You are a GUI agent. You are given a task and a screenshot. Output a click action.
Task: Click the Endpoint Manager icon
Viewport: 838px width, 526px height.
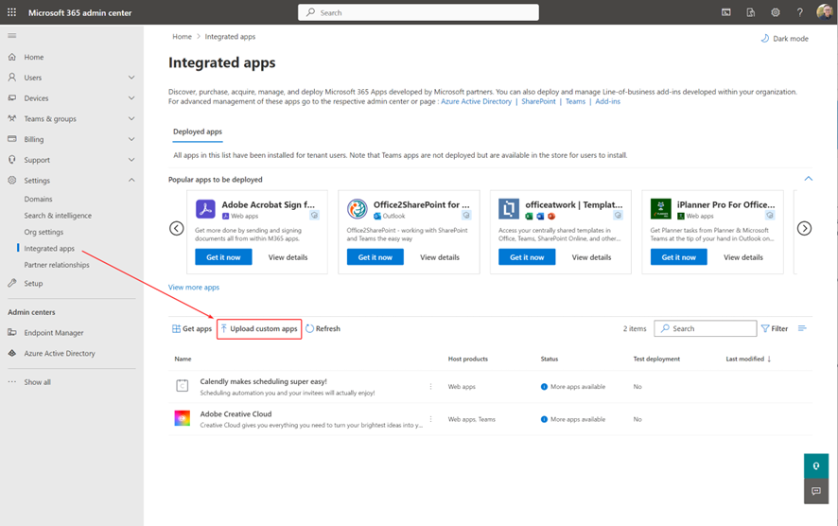pos(11,332)
